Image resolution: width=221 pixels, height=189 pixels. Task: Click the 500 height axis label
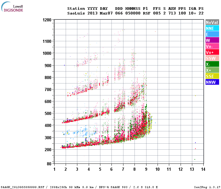pos(48,113)
